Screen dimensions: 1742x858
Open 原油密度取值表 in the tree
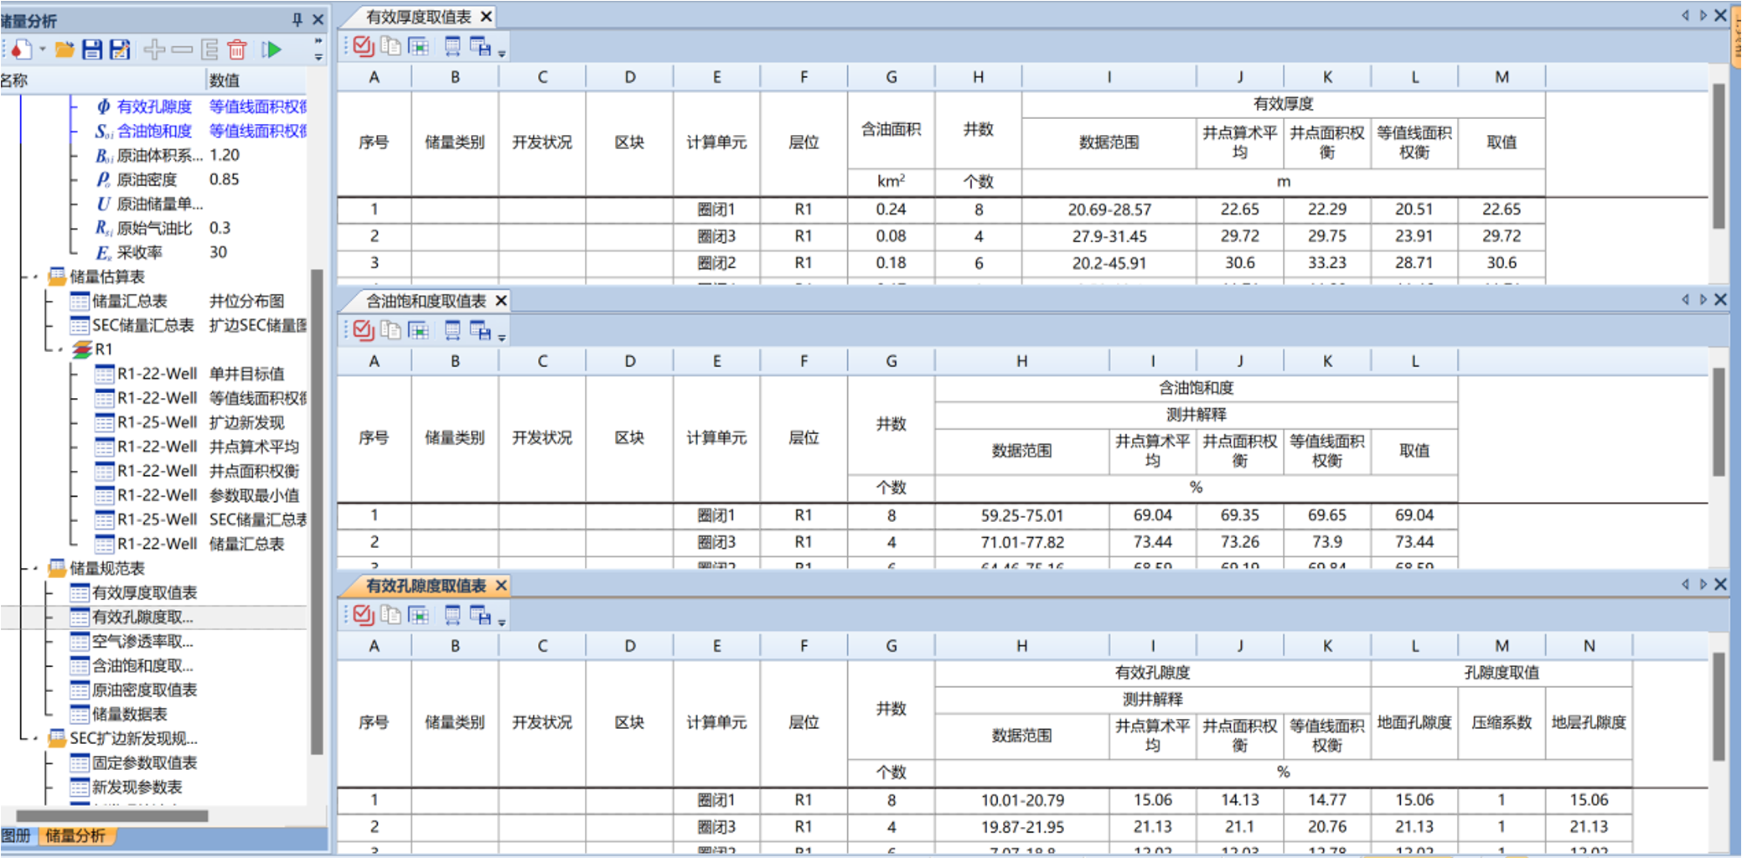(x=143, y=690)
